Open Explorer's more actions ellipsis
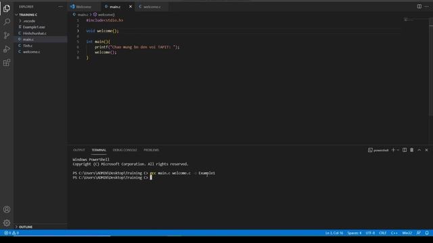This screenshot has height=243, width=433. [60, 7]
